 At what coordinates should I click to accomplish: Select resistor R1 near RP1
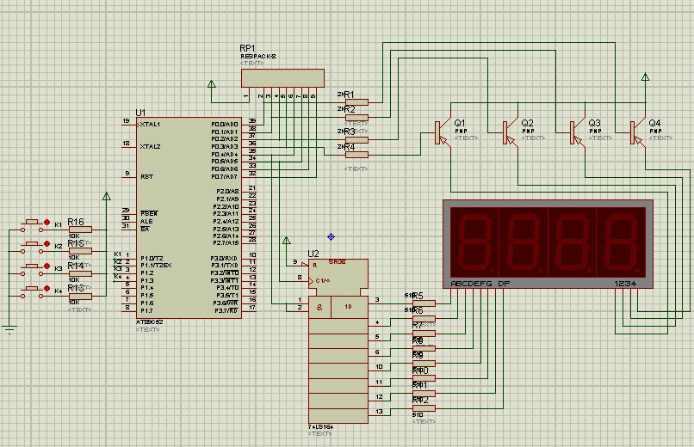coord(356,101)
